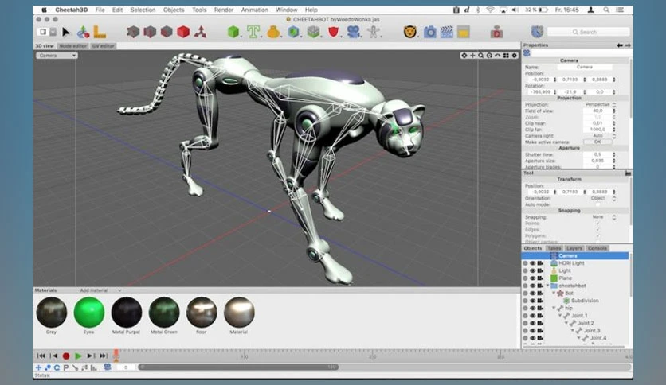Open the Projection Perspective dropdown
Viewport: 666px width, 385px height.
[x=600, y=104]
